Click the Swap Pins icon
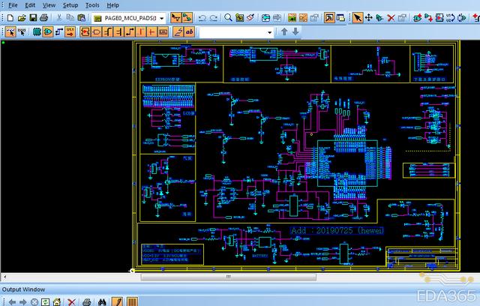 click(x=462, y=18)
